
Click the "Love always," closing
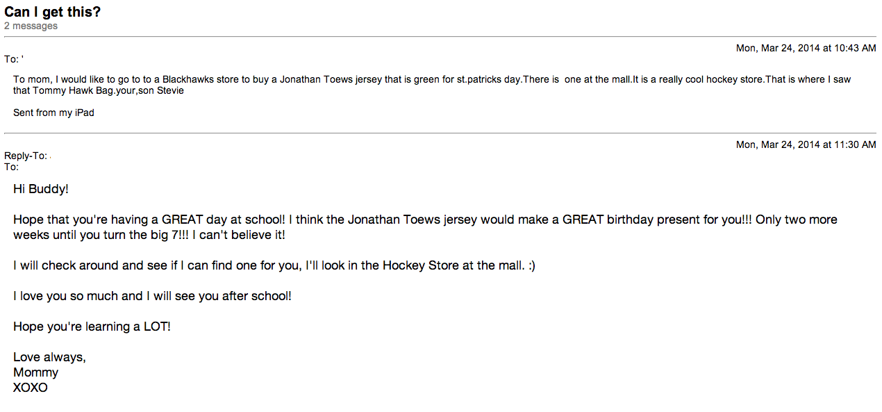(x=49, y=357)
